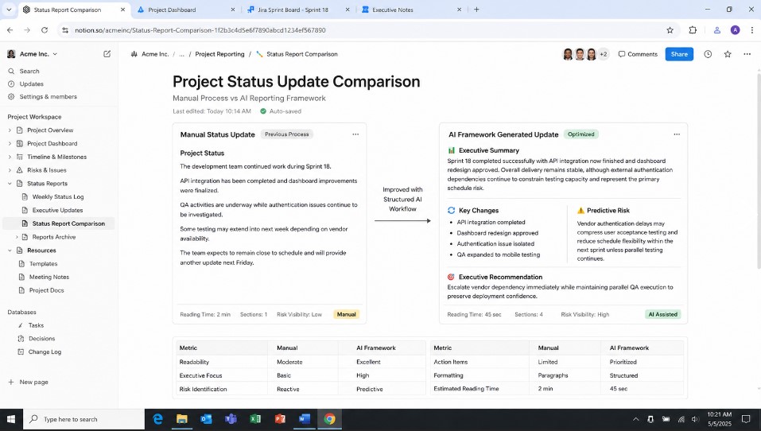Collapse the Resources section
761x431 pixels.
(10, 250)
